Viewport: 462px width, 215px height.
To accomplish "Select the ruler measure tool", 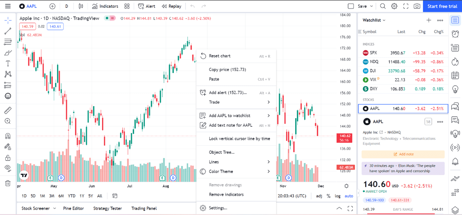I will click(8, 110).
